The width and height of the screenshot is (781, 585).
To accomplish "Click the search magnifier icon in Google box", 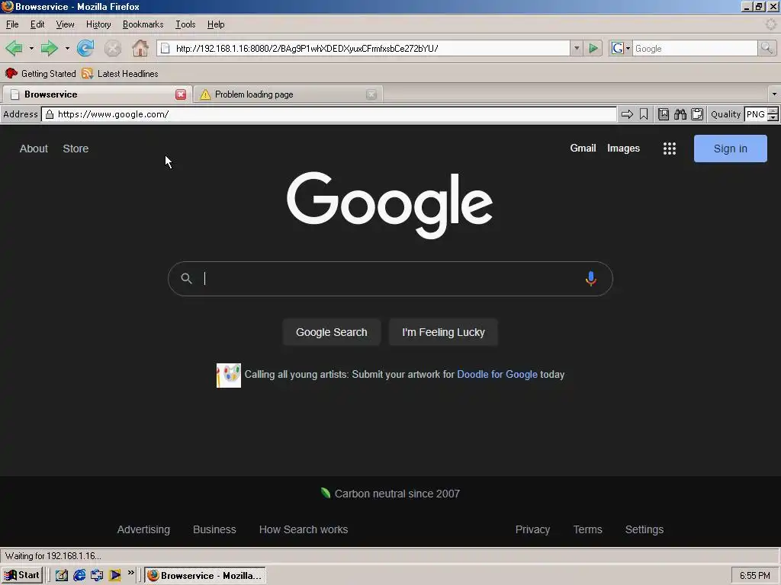I will pos(186,279).
